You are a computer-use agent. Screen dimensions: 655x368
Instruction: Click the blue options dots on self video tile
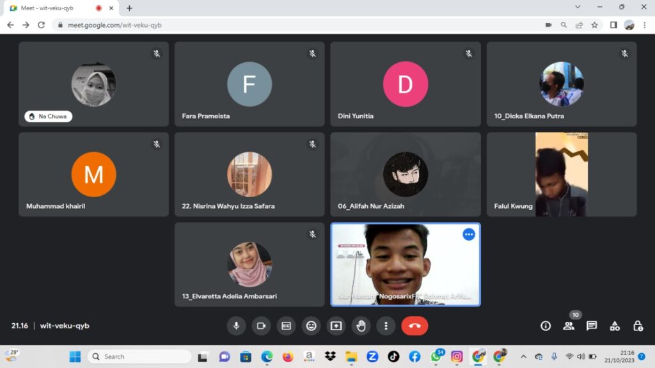point(469,234)
